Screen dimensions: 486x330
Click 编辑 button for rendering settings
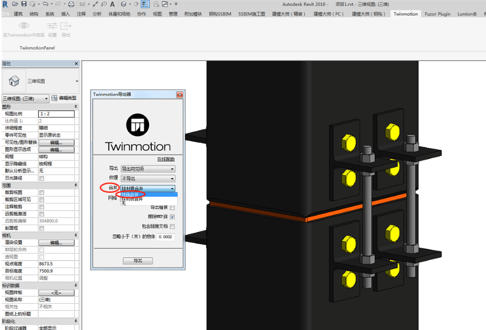pos(56,243)
